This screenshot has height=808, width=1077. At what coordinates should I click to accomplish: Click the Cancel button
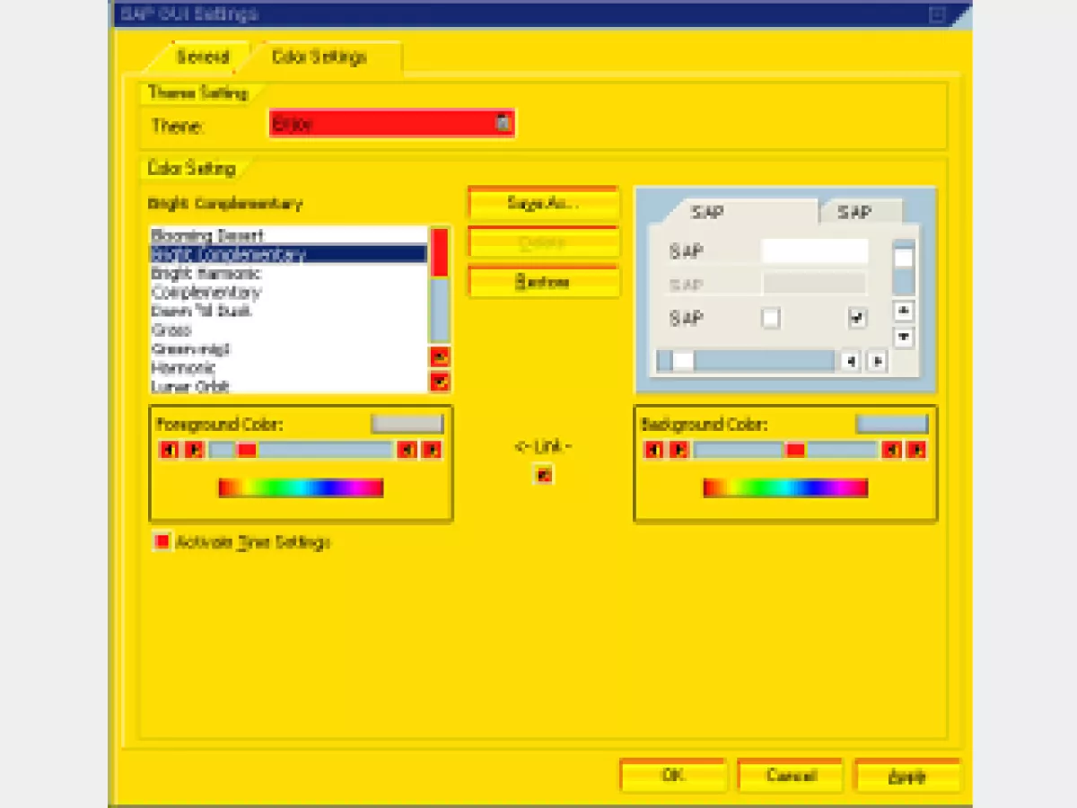pos(790,776)
